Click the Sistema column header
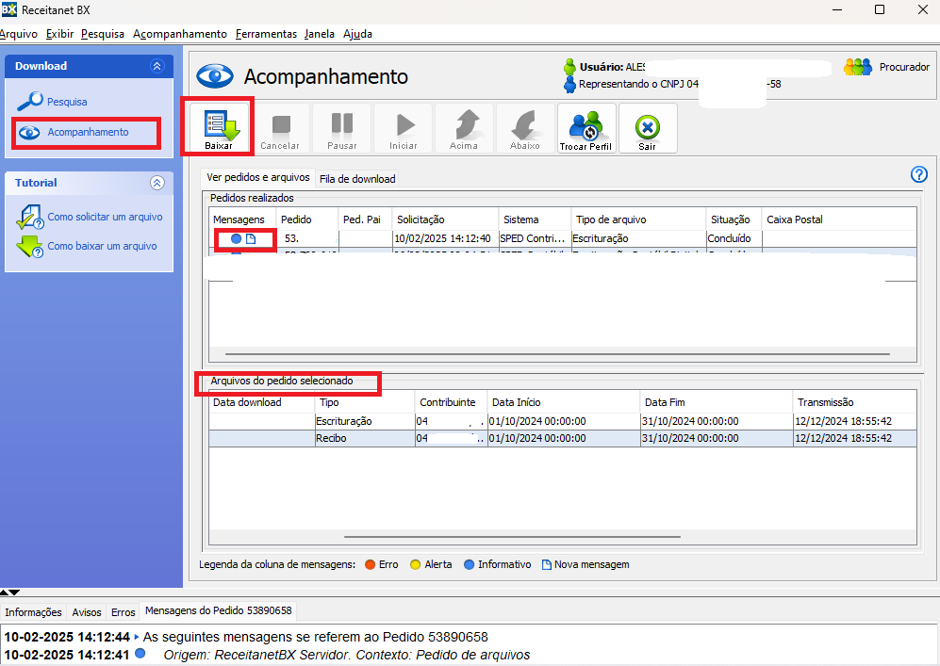Screen dimensions: 940x666 (x=535, y=219)
